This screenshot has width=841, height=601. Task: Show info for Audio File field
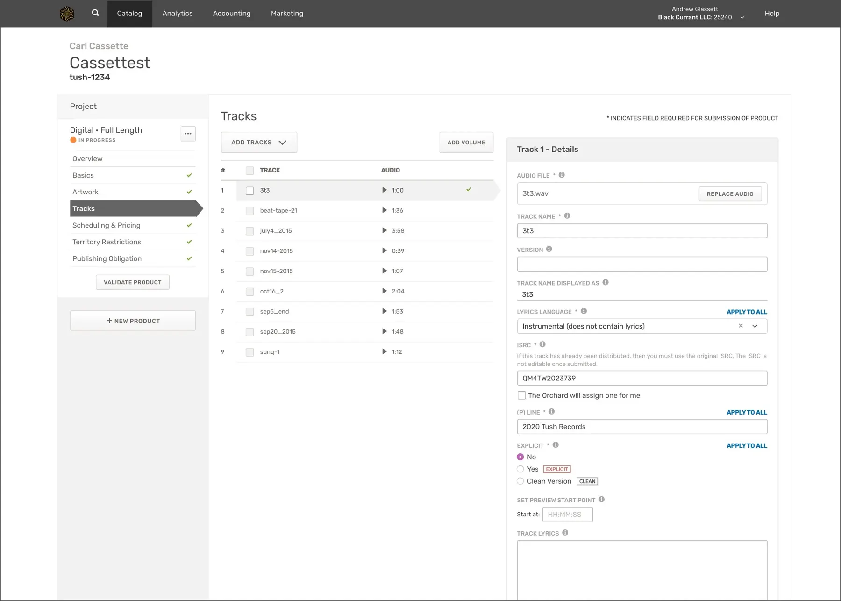tap(562, 175)
